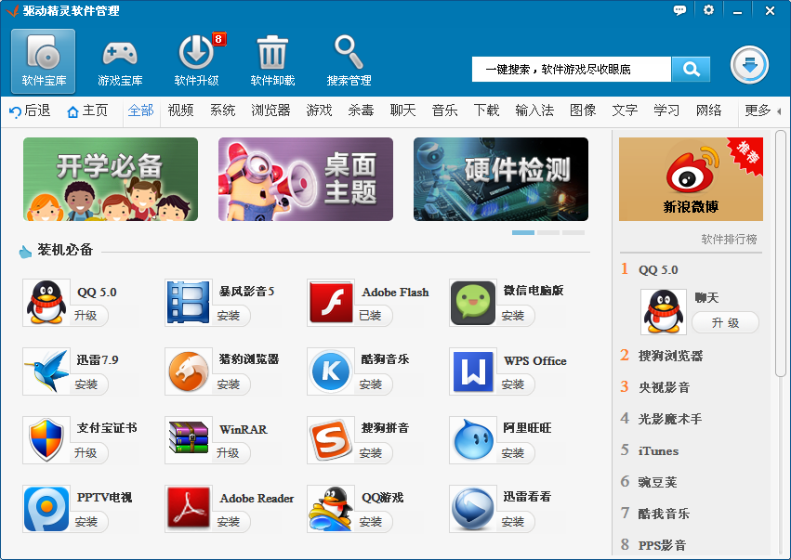Image resolution: width=791 pixels, height=560 pixels.
Task: Select the 输入法 category tab
Action: coord(534,111)
